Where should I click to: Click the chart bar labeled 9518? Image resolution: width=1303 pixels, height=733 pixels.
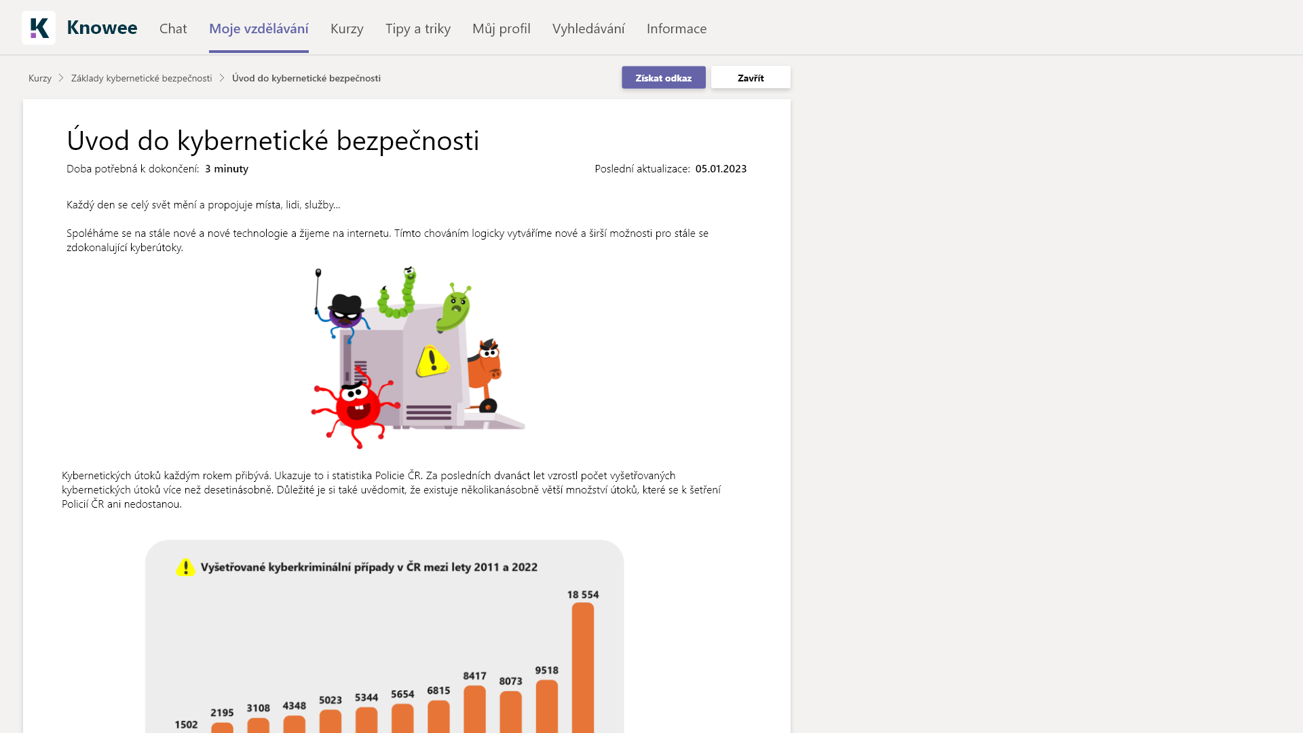click(x=546, y=706)
